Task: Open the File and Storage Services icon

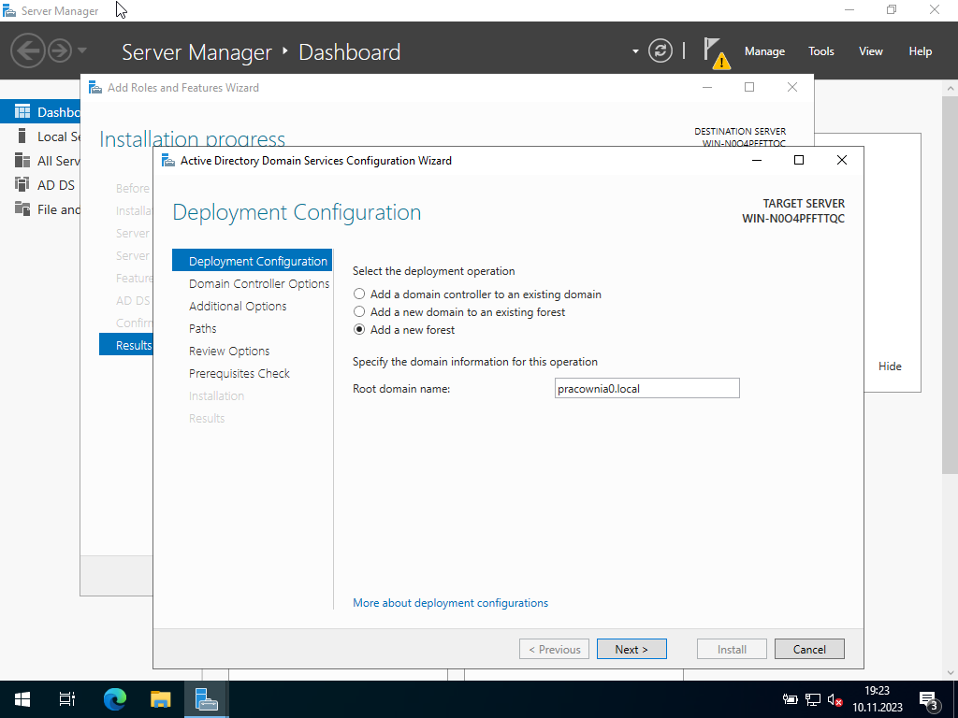Action: point(22,208)
